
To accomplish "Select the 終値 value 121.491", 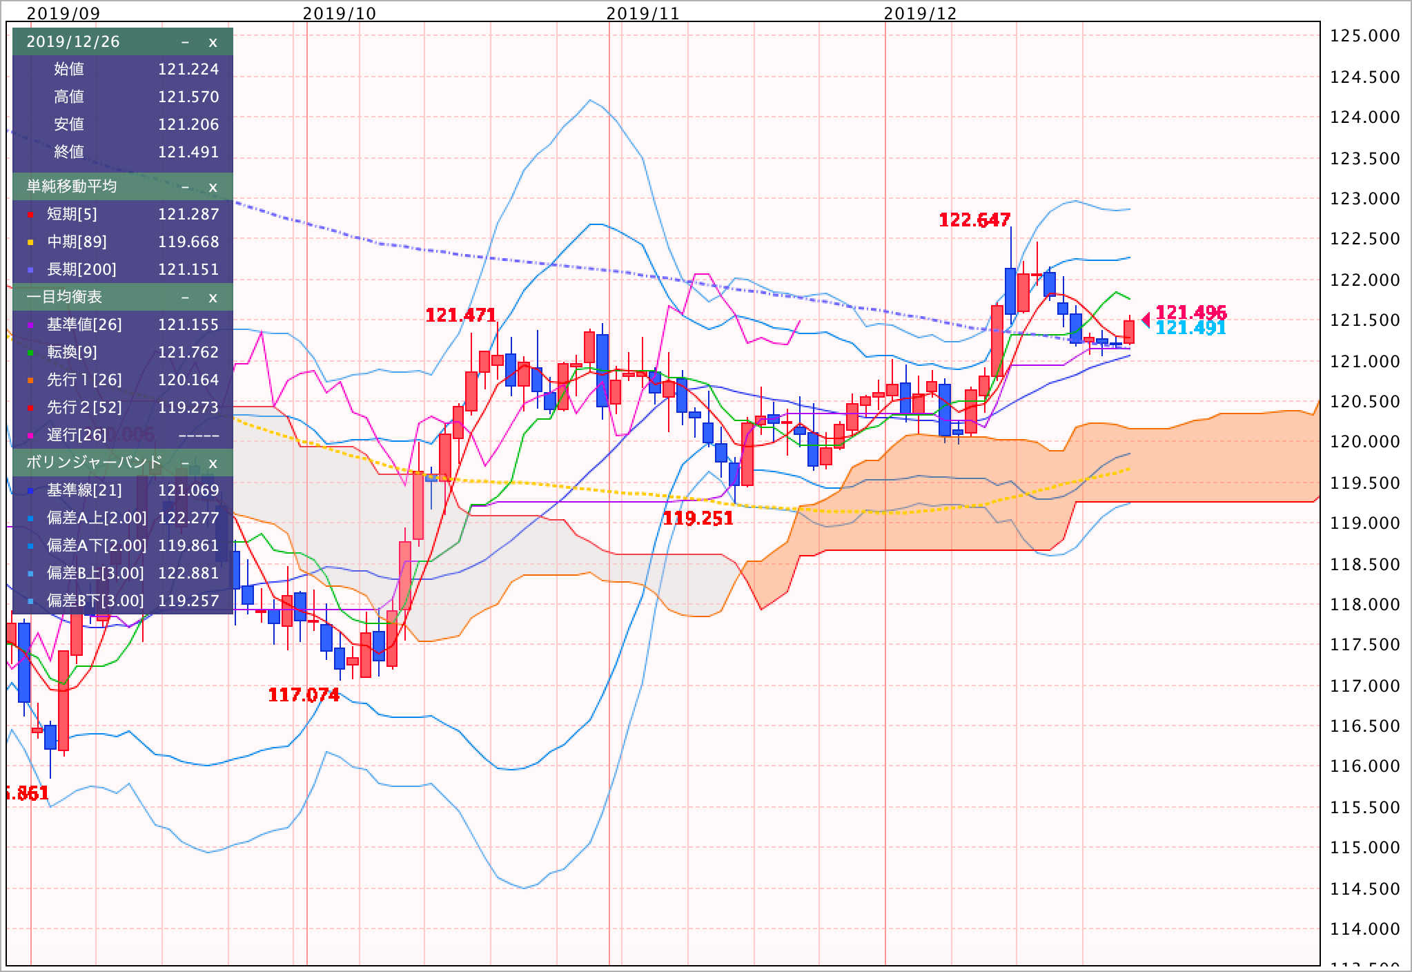I will click(188, 152).
